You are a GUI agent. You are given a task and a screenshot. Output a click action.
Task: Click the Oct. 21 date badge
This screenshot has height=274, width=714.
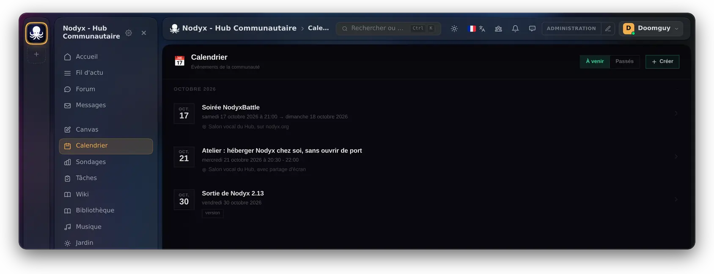(x=184, y=156)
